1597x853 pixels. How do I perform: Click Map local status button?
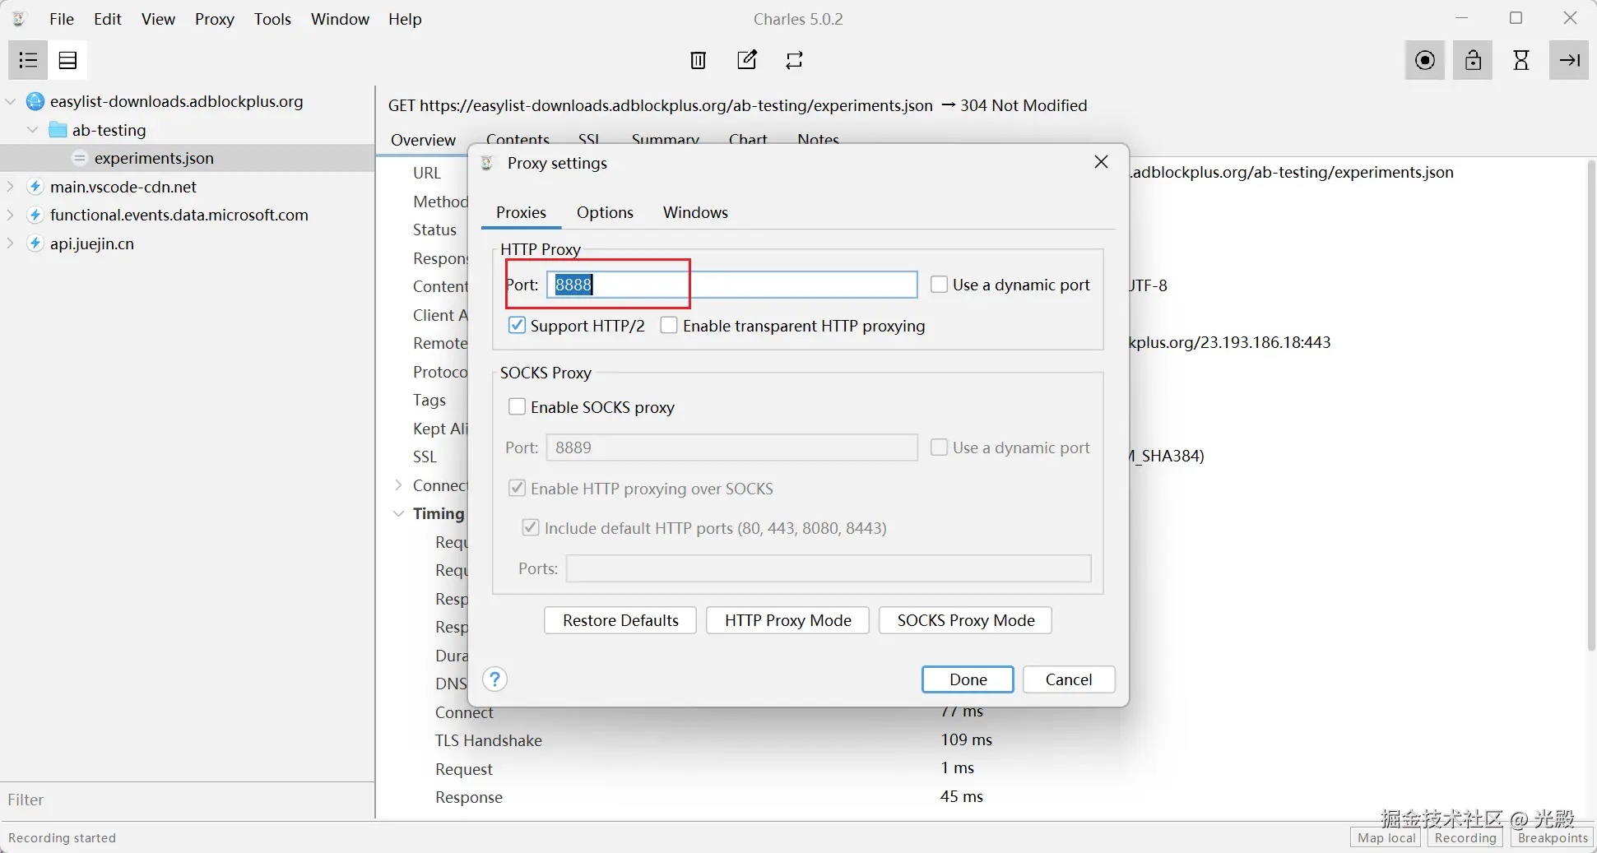tap(1386, 837)
